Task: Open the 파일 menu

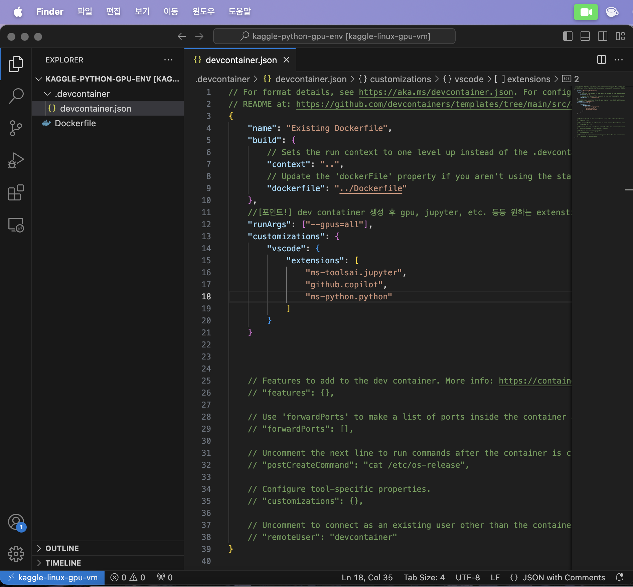Action: (x=85, y=12)
